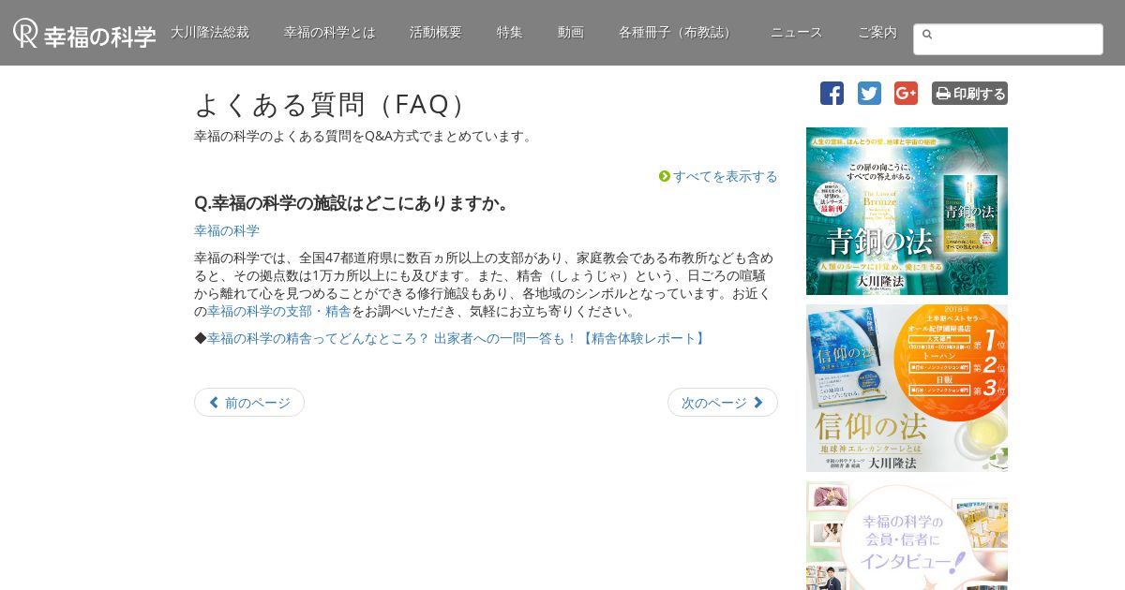Open 大川隆法総裁 menu item
The width and height of the screenshot is (1125, 590).
coord(210,33)
